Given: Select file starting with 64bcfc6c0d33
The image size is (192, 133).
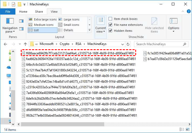Looking at the screenshot, I should click(79, 65).
